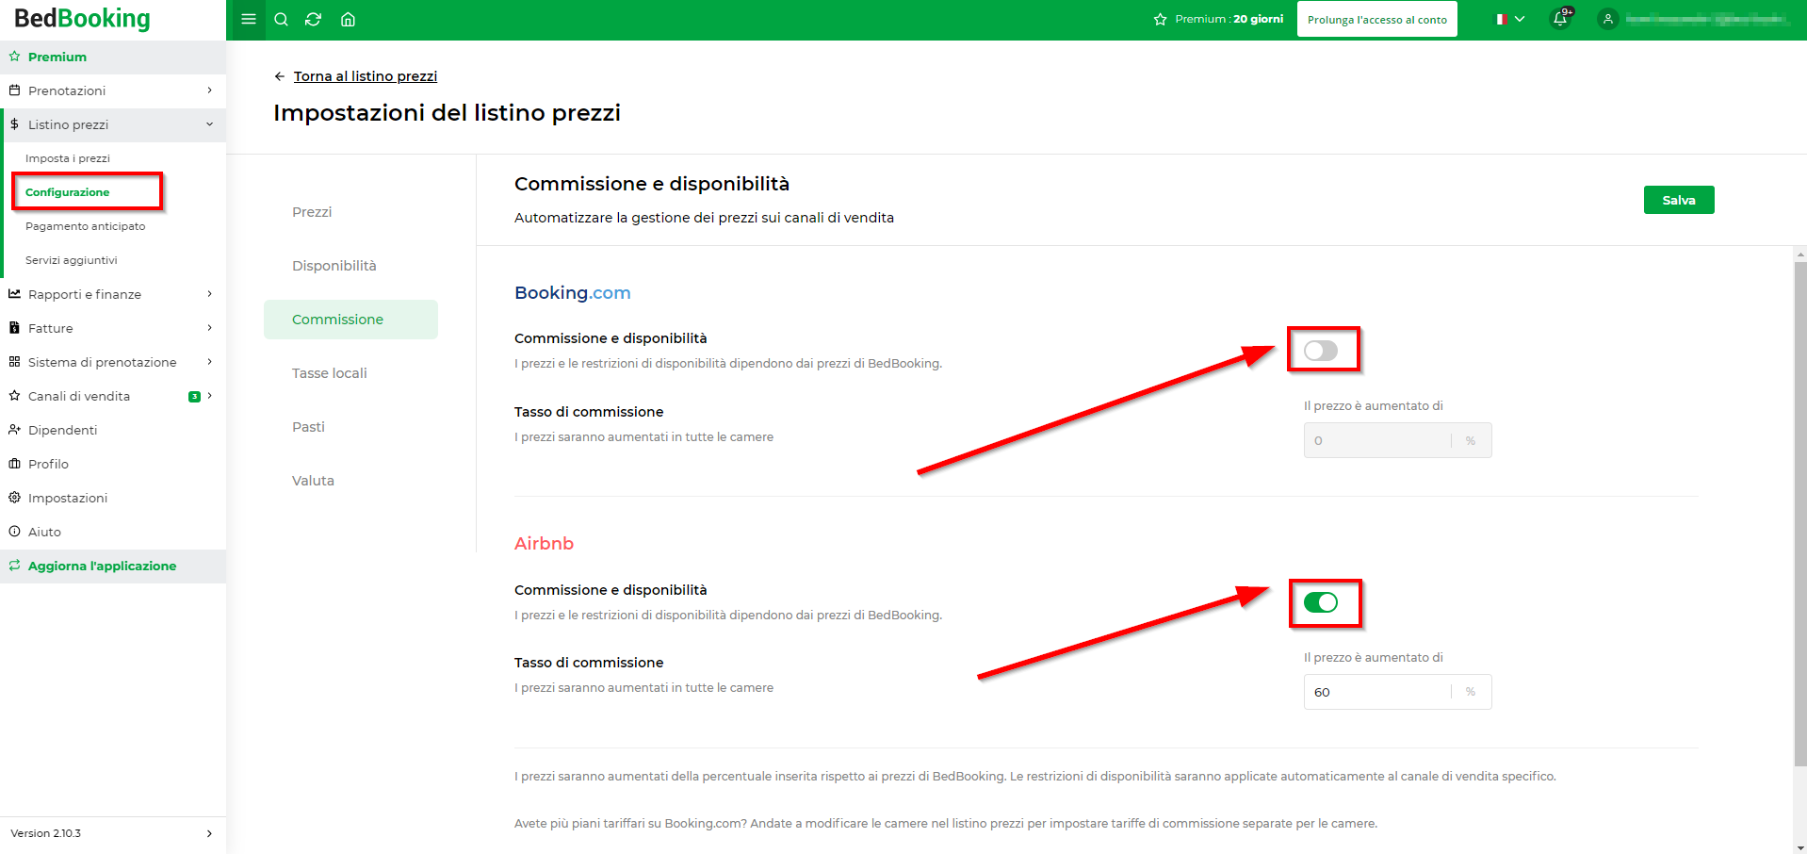Go home via the house icon
This screenshot has height=854, width=1807.
[348, 19]
